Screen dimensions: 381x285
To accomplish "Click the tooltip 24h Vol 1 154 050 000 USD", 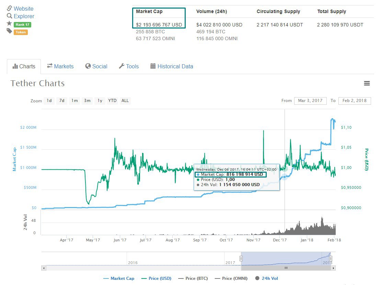I will [228, 185].
